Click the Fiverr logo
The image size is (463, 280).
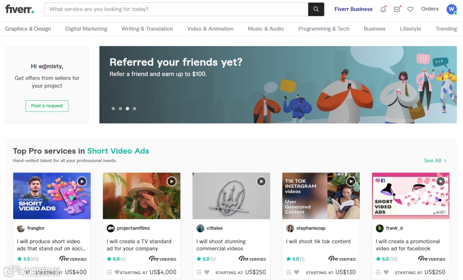[x=19, y=9]
